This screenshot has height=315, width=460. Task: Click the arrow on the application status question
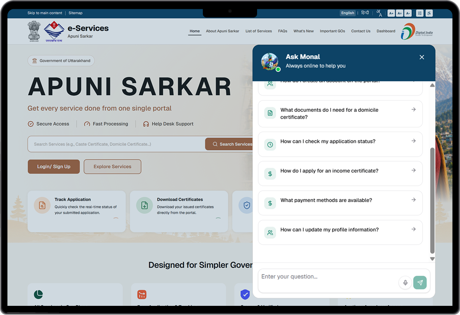point(414,141)
